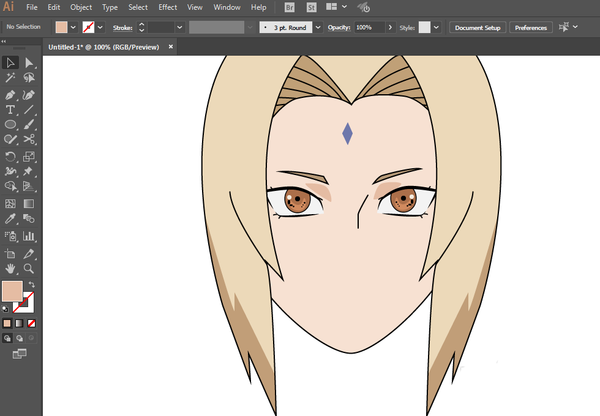The height and width of the screenshot is (416, 600).
Task: Open Stroke panel via Stroke label
Action: tap(122, 28)
